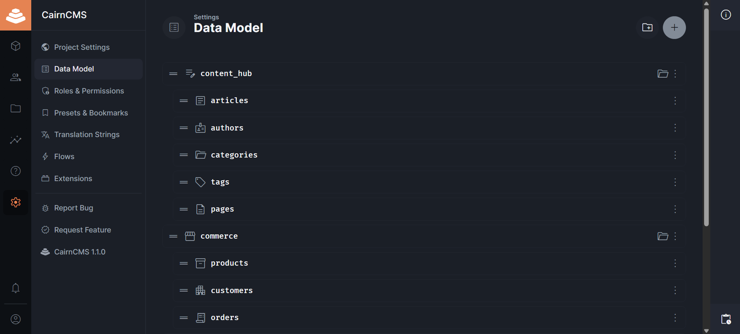This screenshot has height=334, width=740.
Task: Grab the articles row drag handle
Action: pyautogui.click(x=184, y=101)
